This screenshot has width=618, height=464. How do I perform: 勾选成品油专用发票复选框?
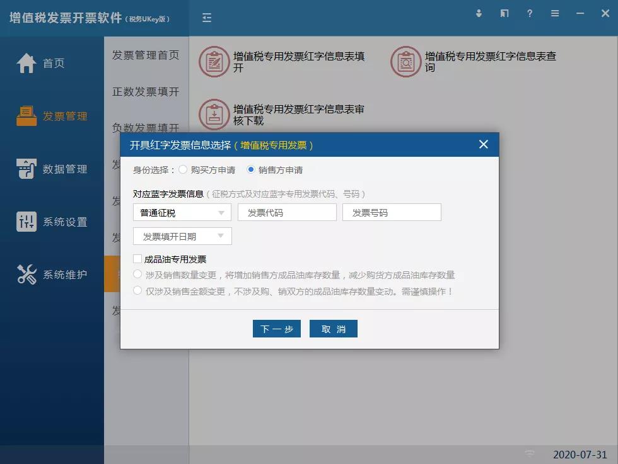tap(138, 259)
